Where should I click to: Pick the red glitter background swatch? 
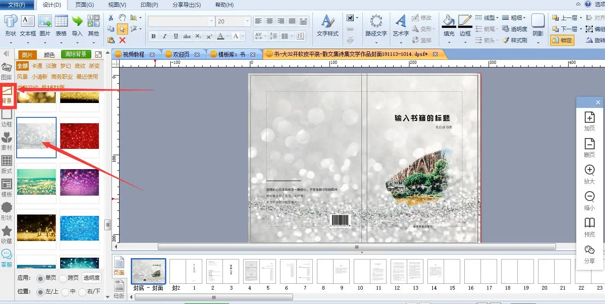pos(80,136)
